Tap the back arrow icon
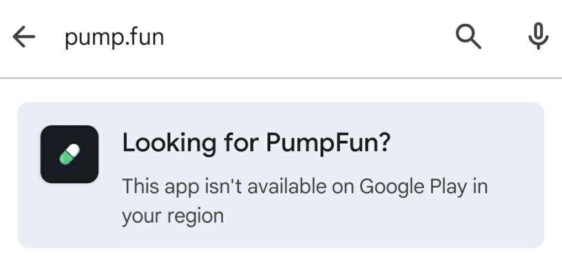This screenshot has height=264, width=562. pos(24,38)
